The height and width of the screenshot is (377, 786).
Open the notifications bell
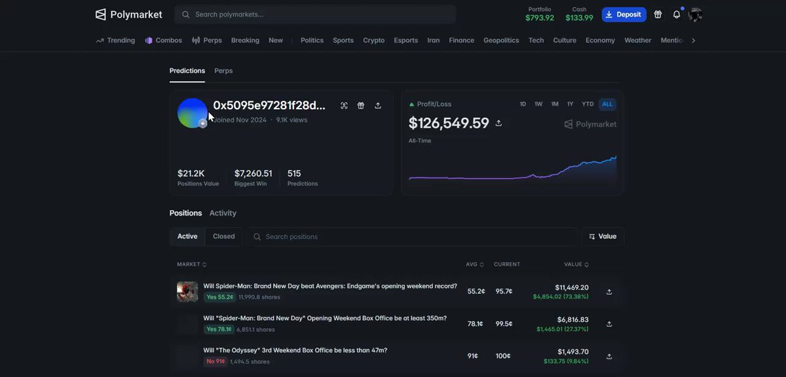pos(677,14)
